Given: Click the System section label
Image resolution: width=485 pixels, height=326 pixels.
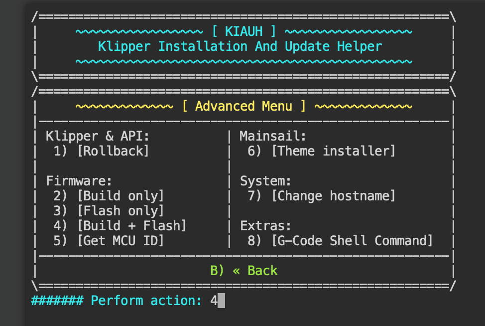Looking at the screenshot, I should tap(265, 181).
